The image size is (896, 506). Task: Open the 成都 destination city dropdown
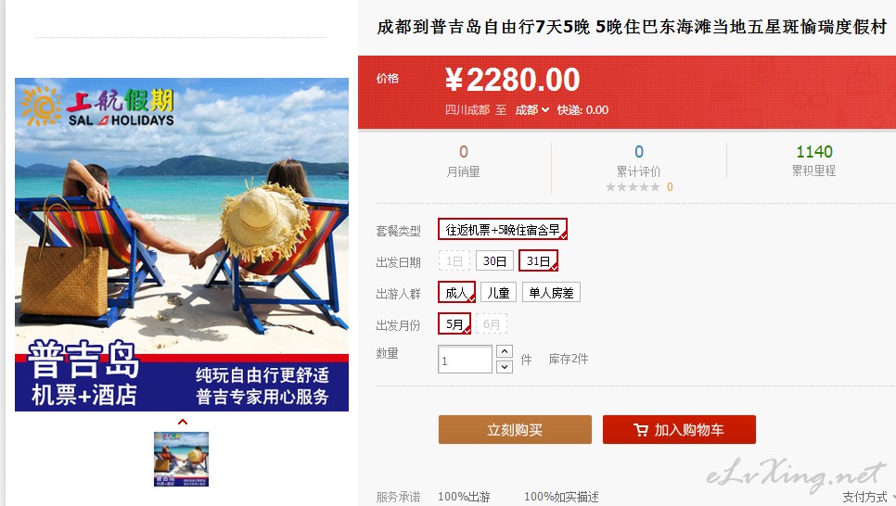click(x=532, y=109)
